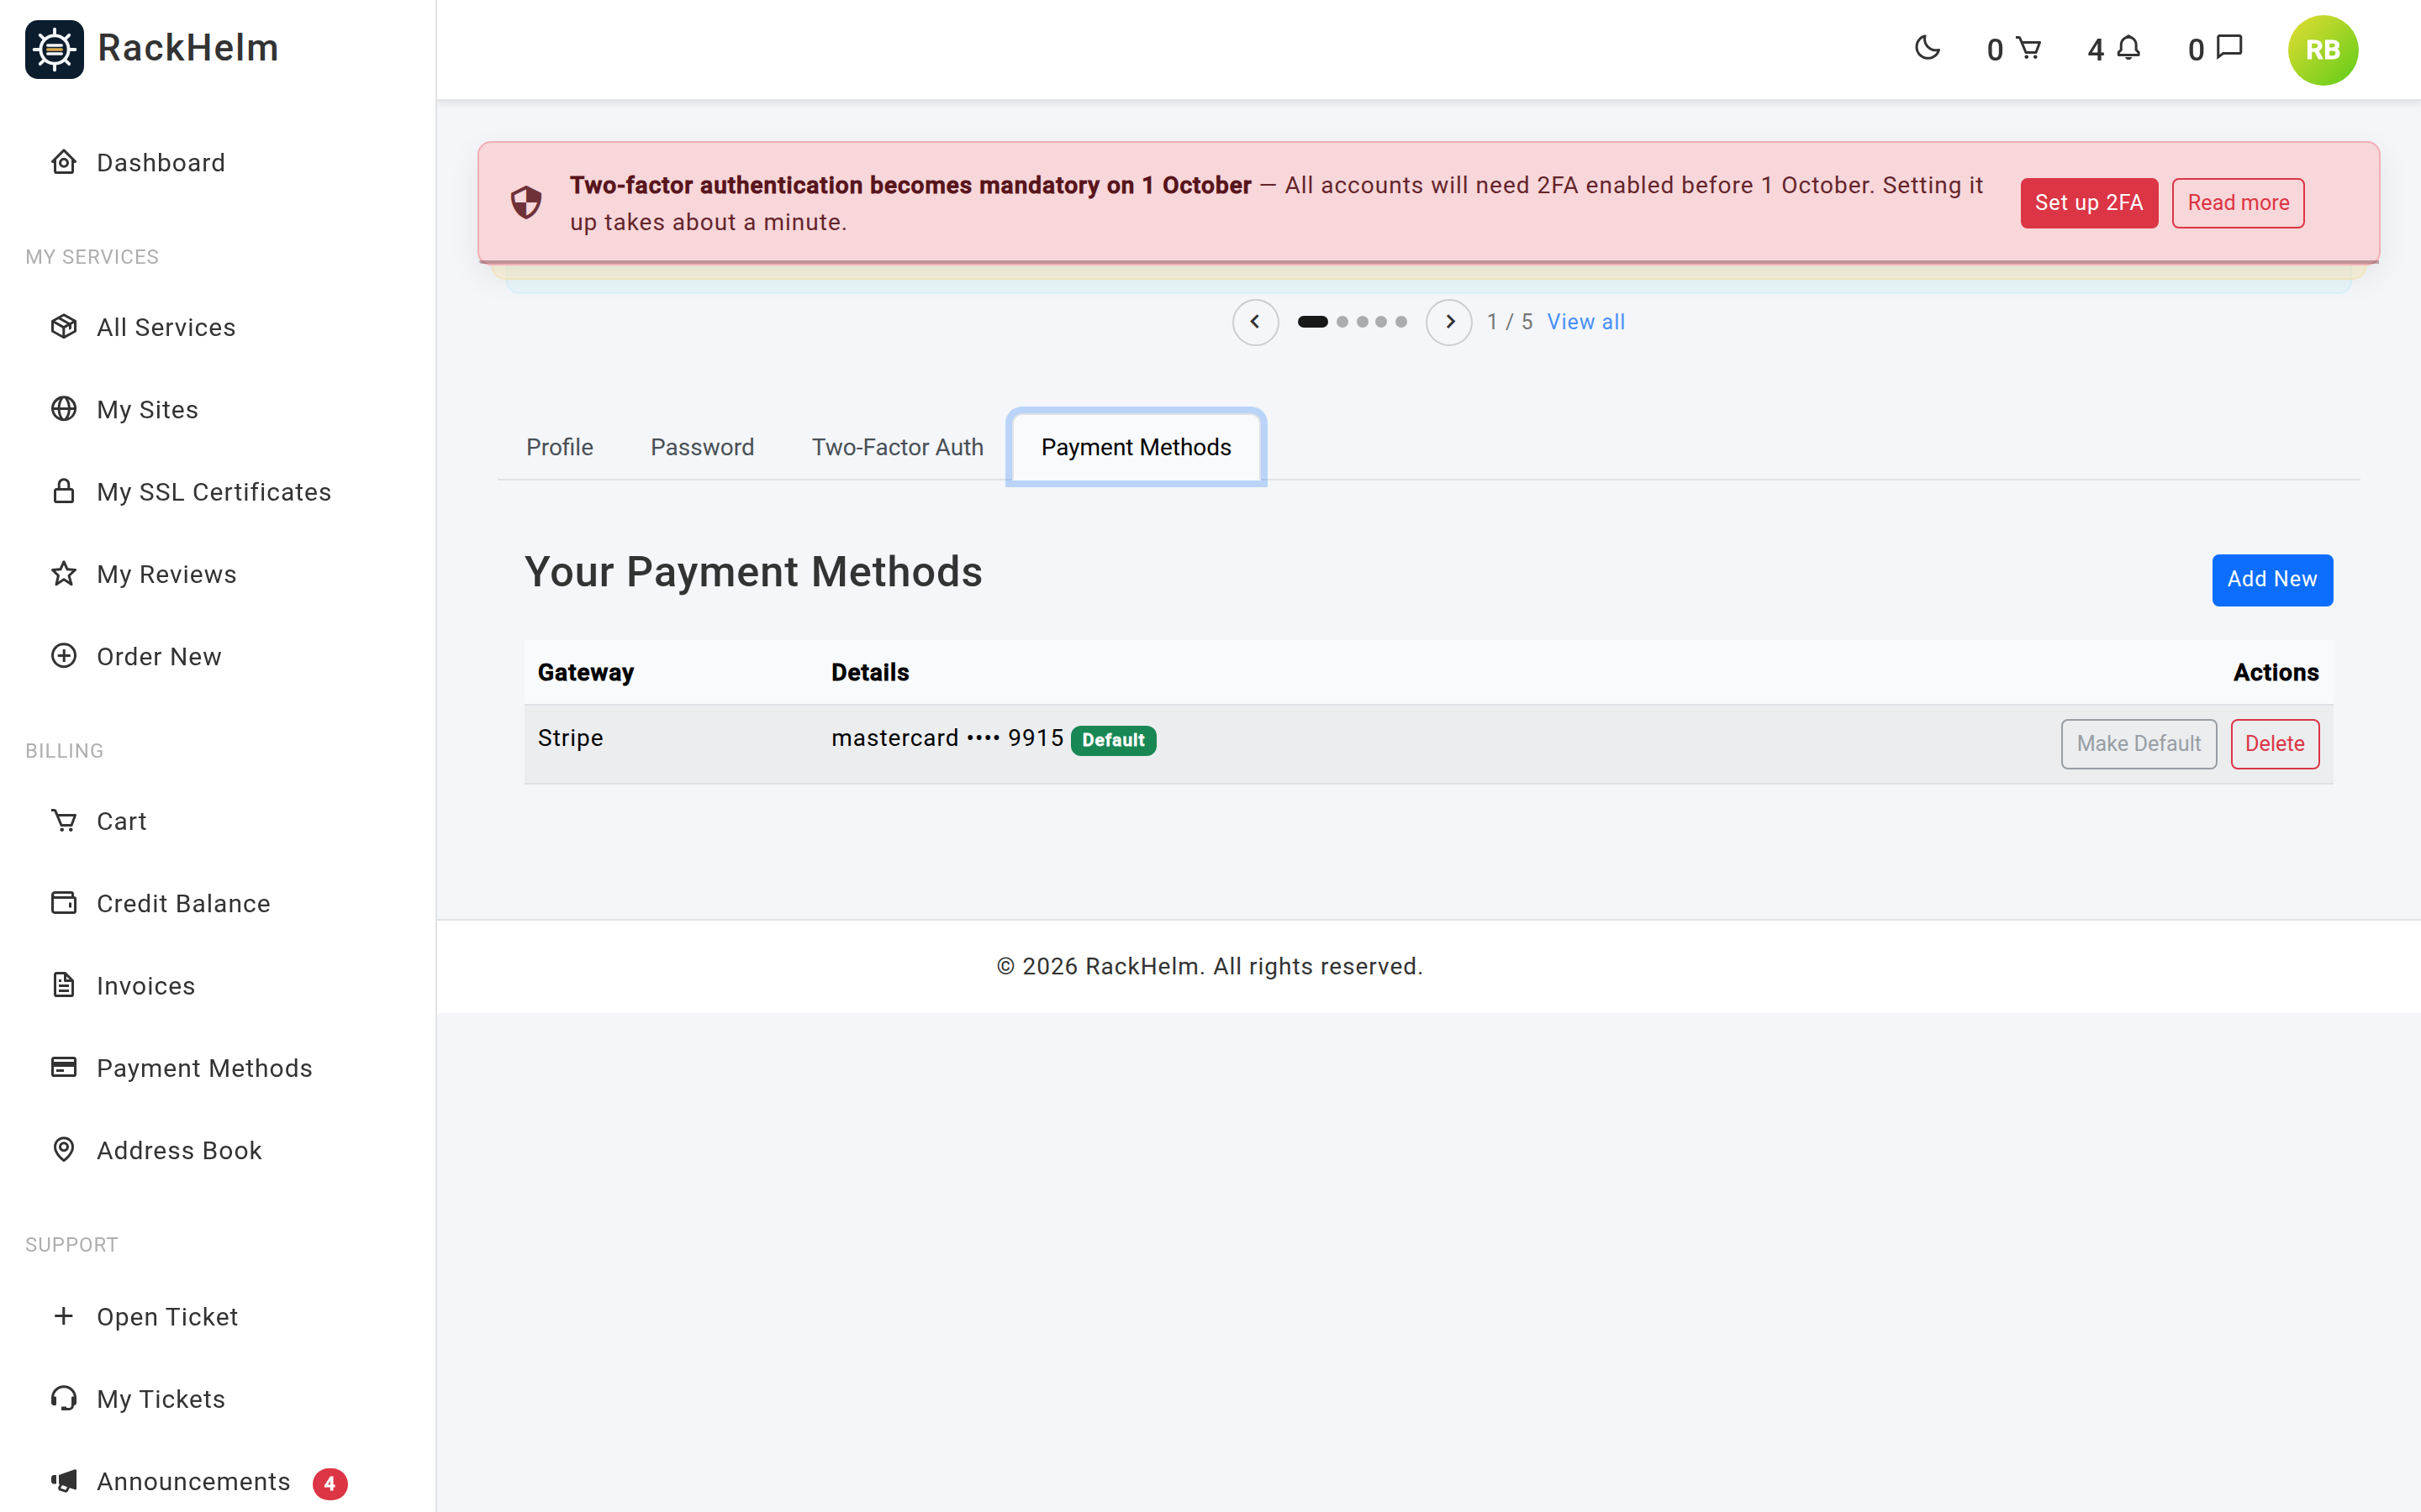The image size is (2421, 1512).
Task: Click the notifications count 4
Action: [2096, 49]
